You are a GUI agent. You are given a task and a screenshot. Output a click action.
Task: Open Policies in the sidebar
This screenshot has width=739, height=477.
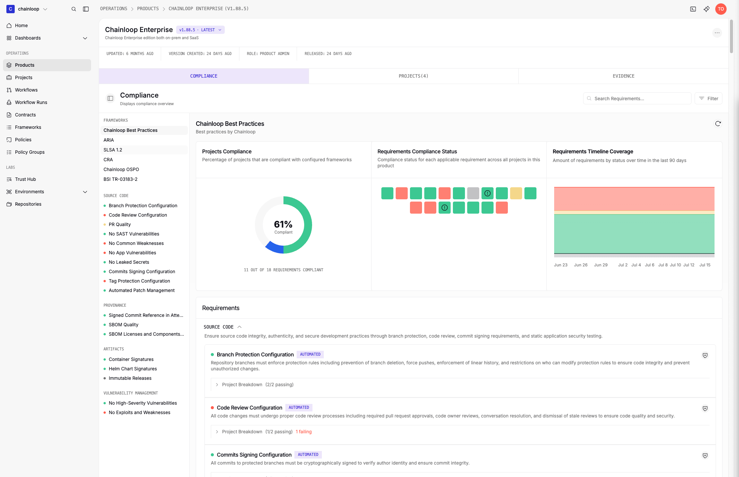(x=47, y=140)
